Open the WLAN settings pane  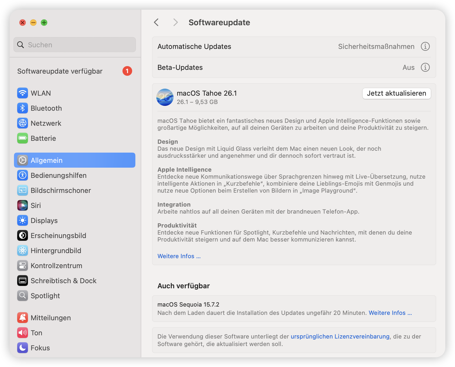[75, 93]
